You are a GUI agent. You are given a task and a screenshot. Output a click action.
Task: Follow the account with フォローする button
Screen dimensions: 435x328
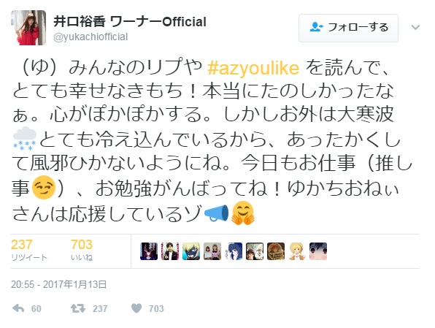[348, 28]
